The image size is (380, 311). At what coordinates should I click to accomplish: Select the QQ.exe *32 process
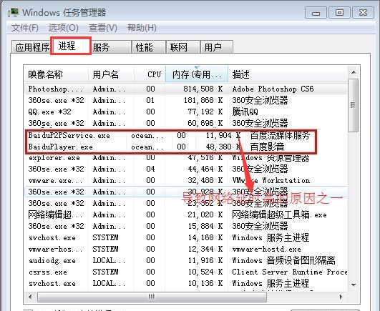pyautogui.click(x=186, y=112)
